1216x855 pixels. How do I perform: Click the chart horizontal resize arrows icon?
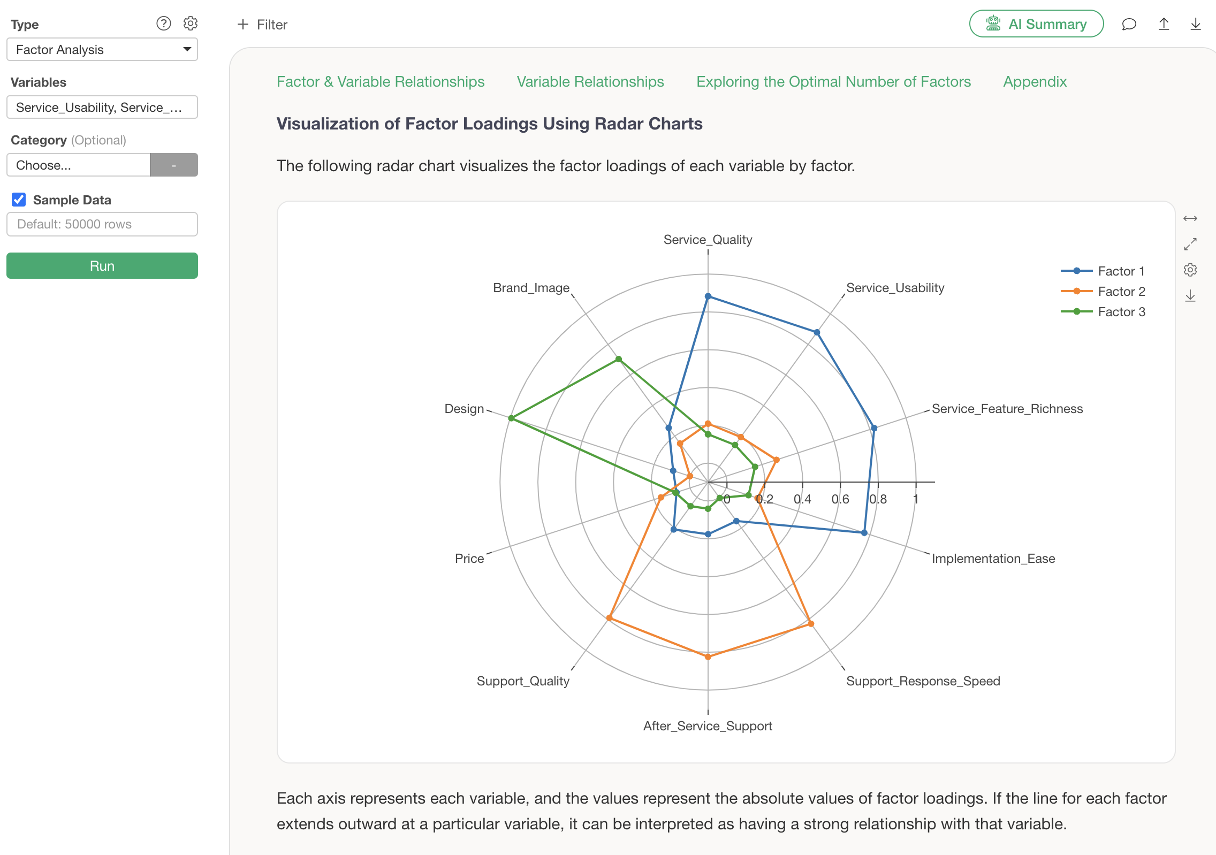[x=1190, y=218]
